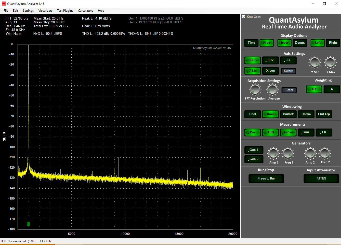This screenshot has width=341, height=245.
Task: Open the Help menu
Action: tap(101, 11)
